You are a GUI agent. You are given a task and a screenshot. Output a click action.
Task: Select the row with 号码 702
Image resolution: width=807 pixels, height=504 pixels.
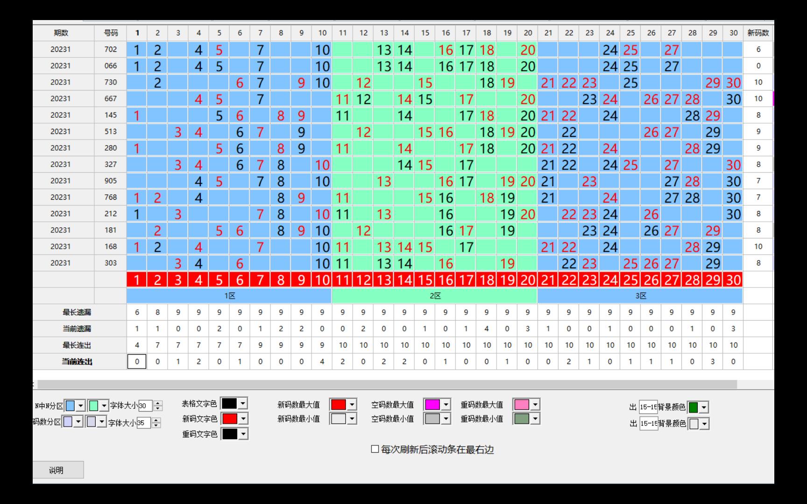403,49
